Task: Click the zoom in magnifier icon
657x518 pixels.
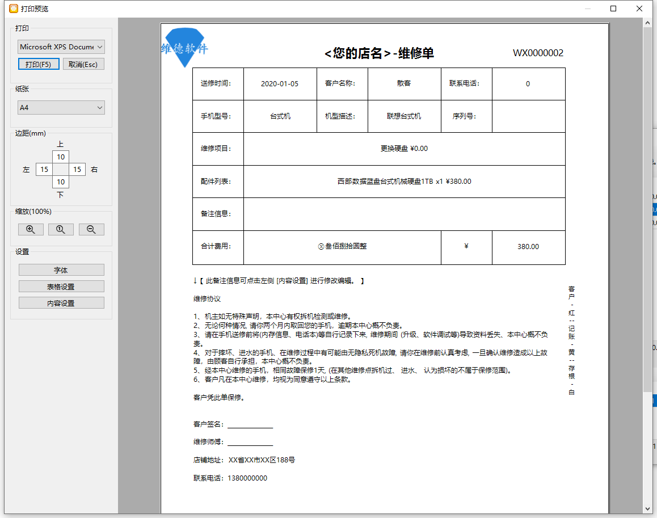Action: 31,229
